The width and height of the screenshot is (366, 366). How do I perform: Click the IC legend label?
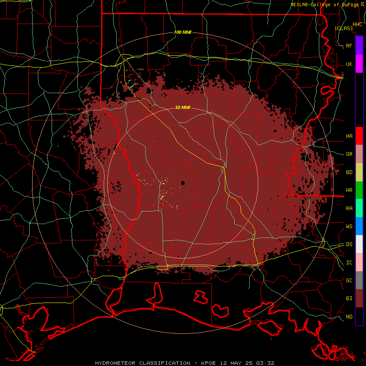(349, 263)
